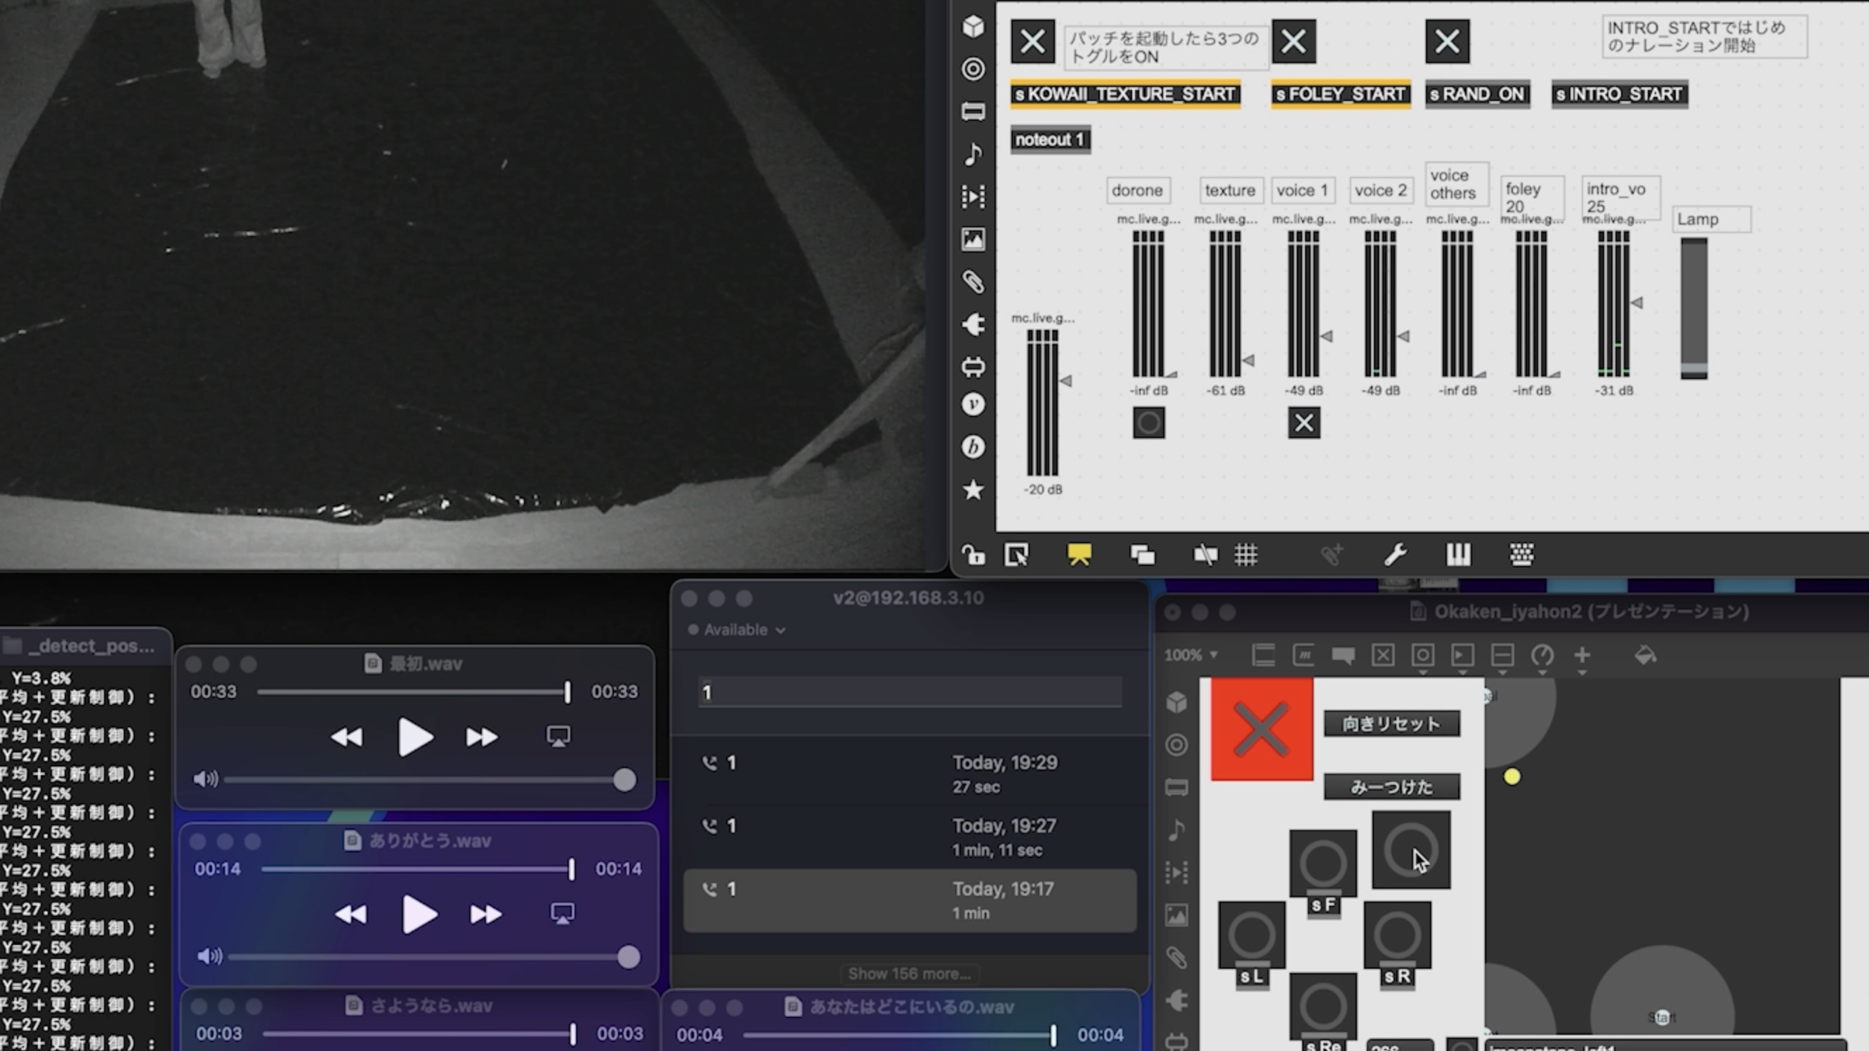Click the paint bucket format icon
The width and height of the screenshot is (1869, 1051).
[1645, 656]
